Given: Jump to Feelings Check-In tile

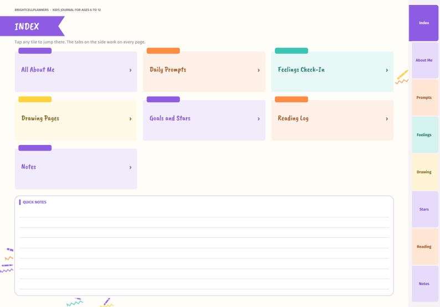Looking at the screenshot, I should [x=332, y=71].
